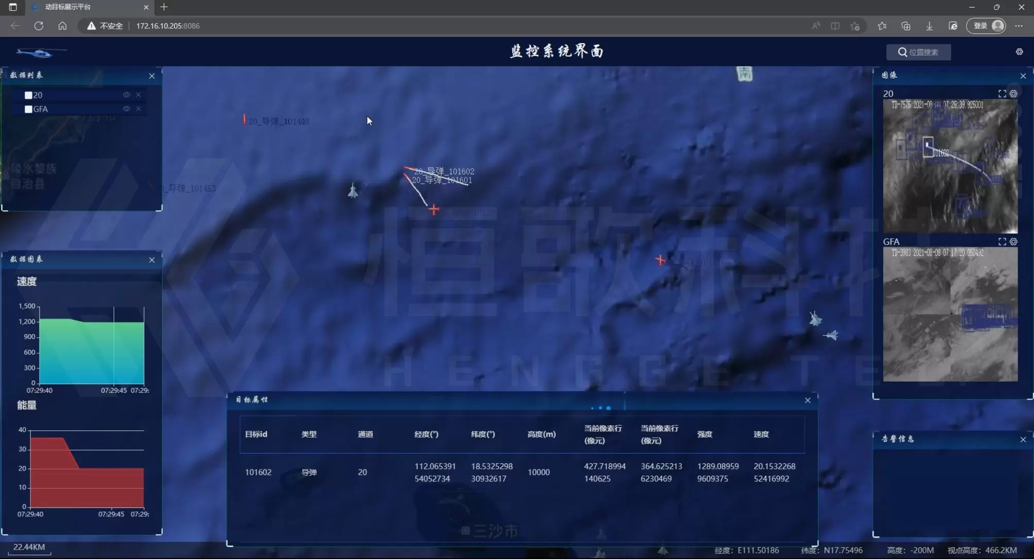
Task: Add this page to browser favorites
Action: click(855, 26)
